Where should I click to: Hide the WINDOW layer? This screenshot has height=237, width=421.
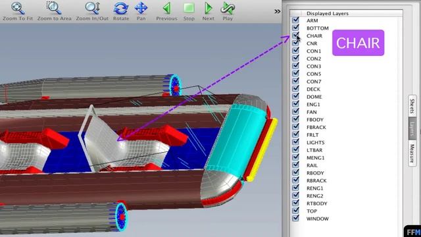coord(295,219)
